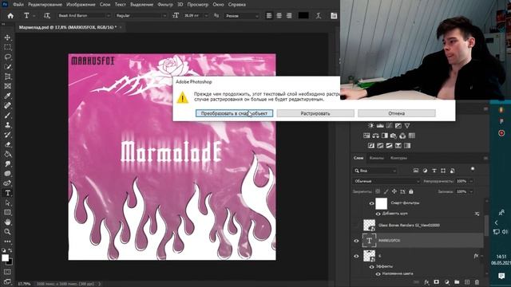The image size is (511, 287).
Task: Click Add layer style fx button
Action: [426, 282]
